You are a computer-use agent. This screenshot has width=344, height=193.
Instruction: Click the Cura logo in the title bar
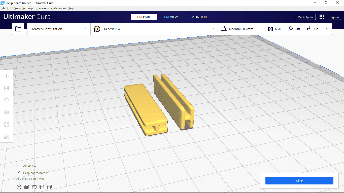pyautogui.click(x=3, y=3)
